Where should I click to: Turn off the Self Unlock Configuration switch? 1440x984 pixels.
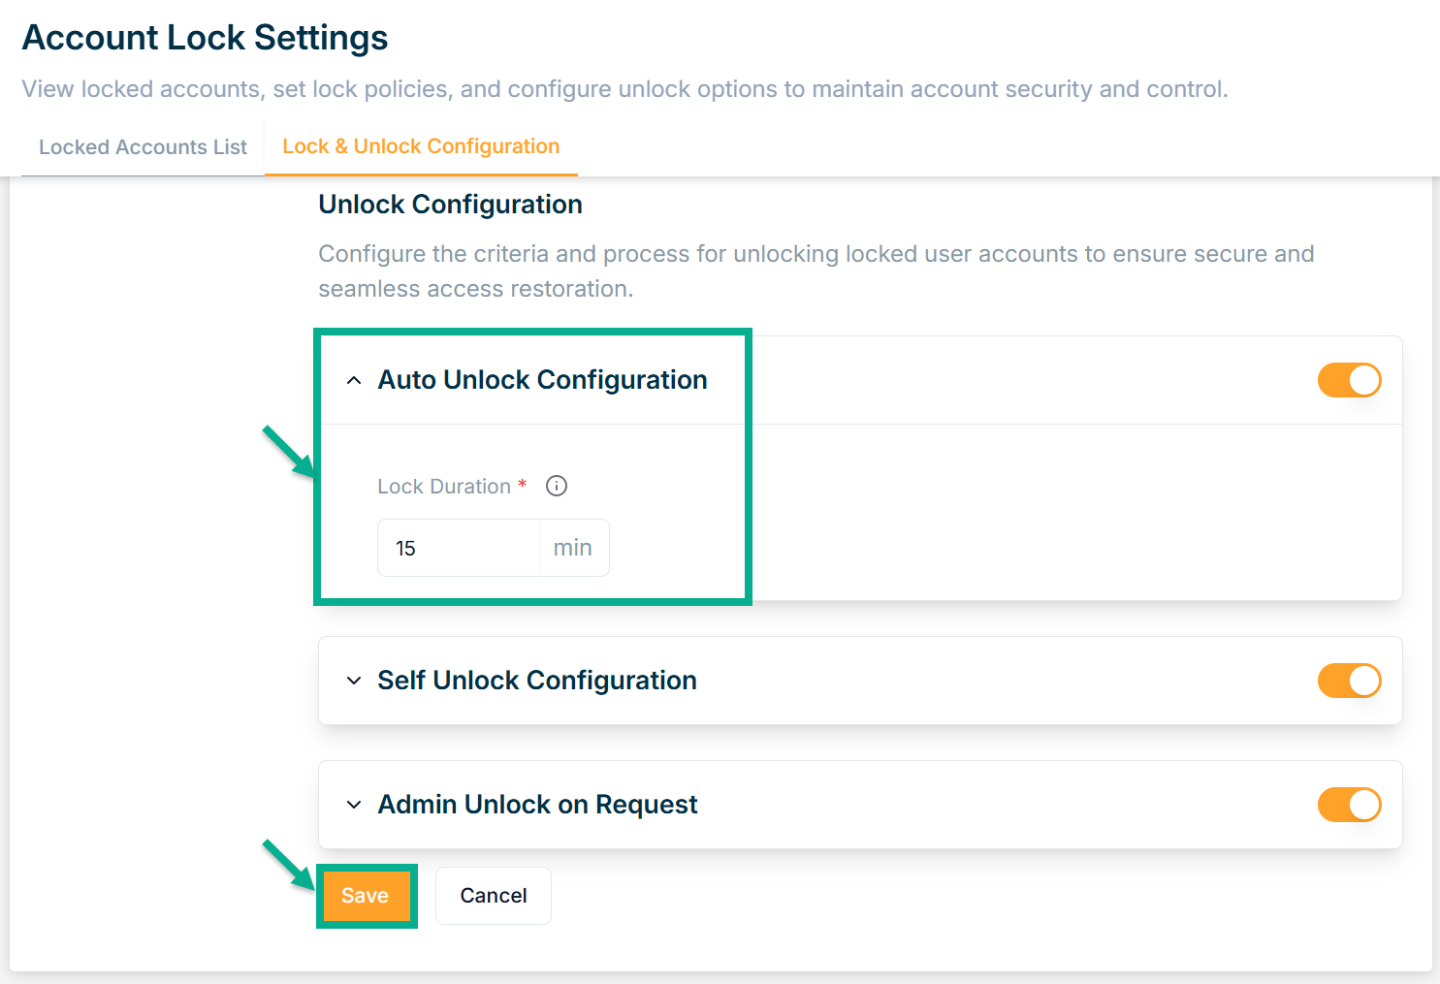(1349, 681)
